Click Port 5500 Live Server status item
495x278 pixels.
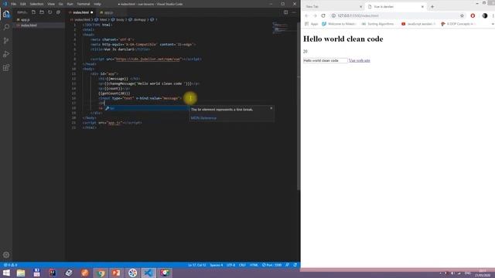click(x=271, y=265)
